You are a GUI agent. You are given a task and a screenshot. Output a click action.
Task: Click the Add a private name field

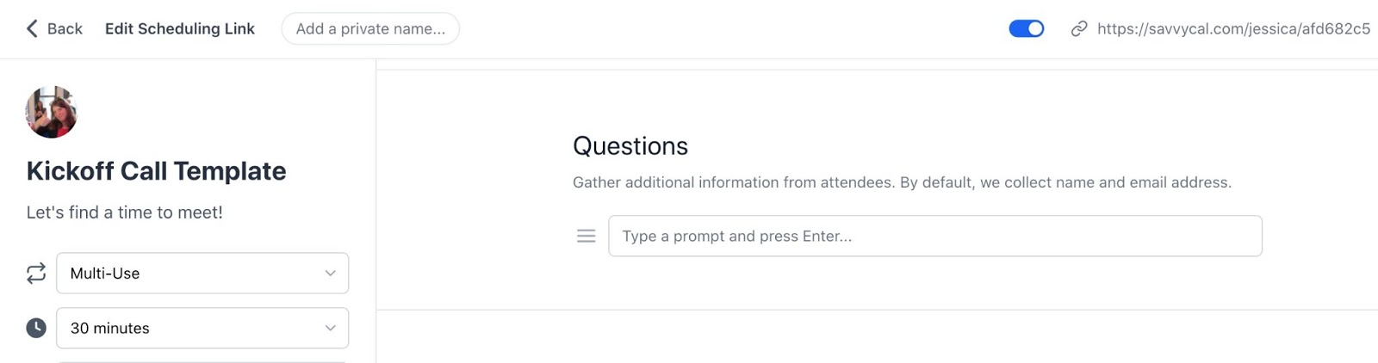pyautogui.click(x=370, y=28)
